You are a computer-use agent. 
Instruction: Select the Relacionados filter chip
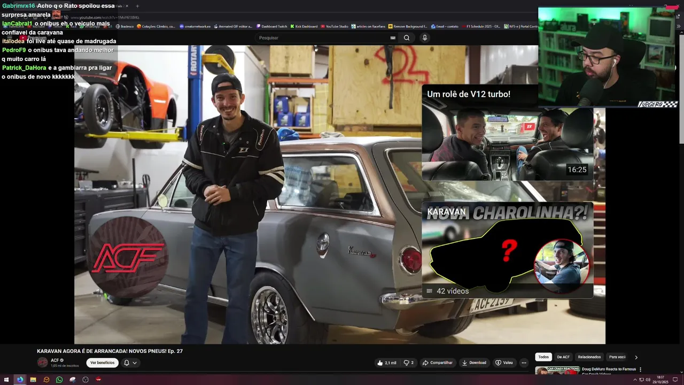pos(589,357)
